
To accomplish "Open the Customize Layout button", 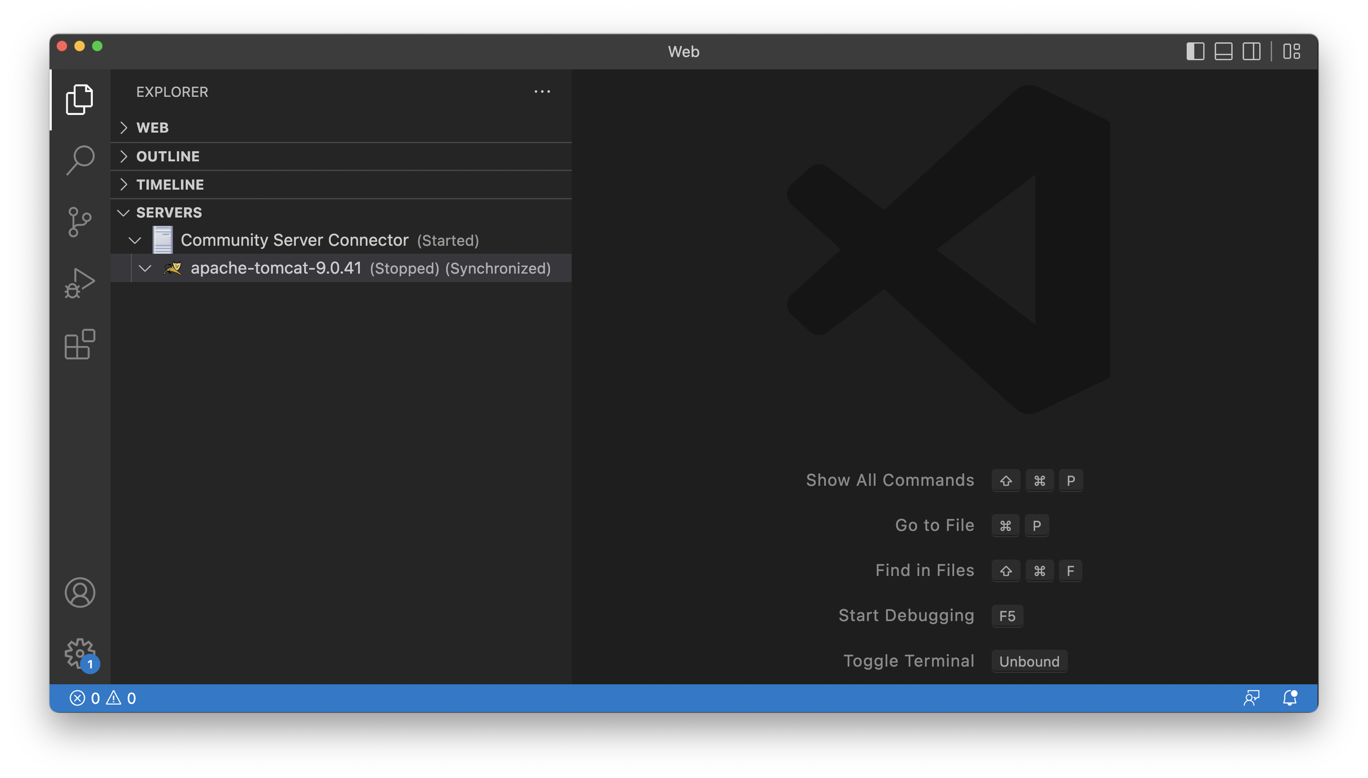I will pos(1292,51).
